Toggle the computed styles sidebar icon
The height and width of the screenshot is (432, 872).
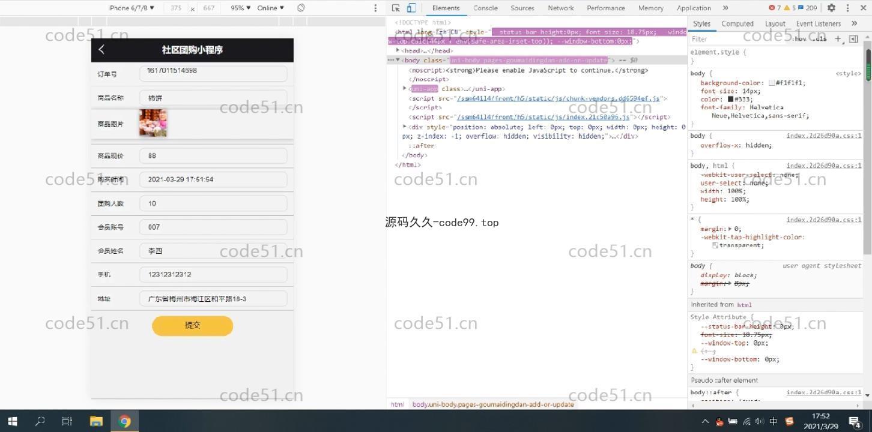click(853, 39)
